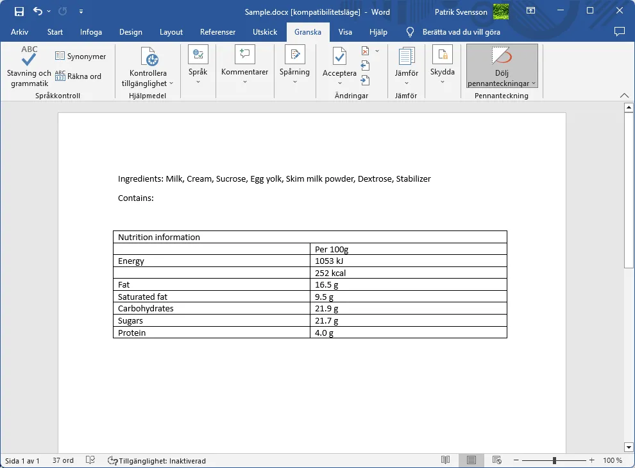Go to the next change
The width and height of the screenshot is (635, 468).
click(x=365, y=80)
